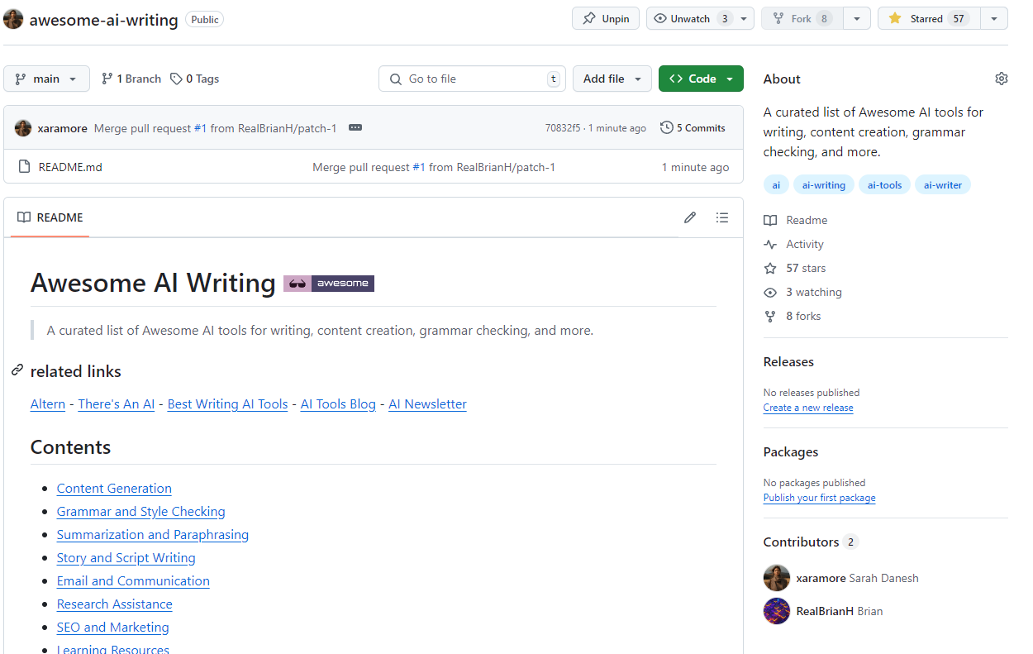
Task: Click the ai topic tag
Action: click(776, 185)
